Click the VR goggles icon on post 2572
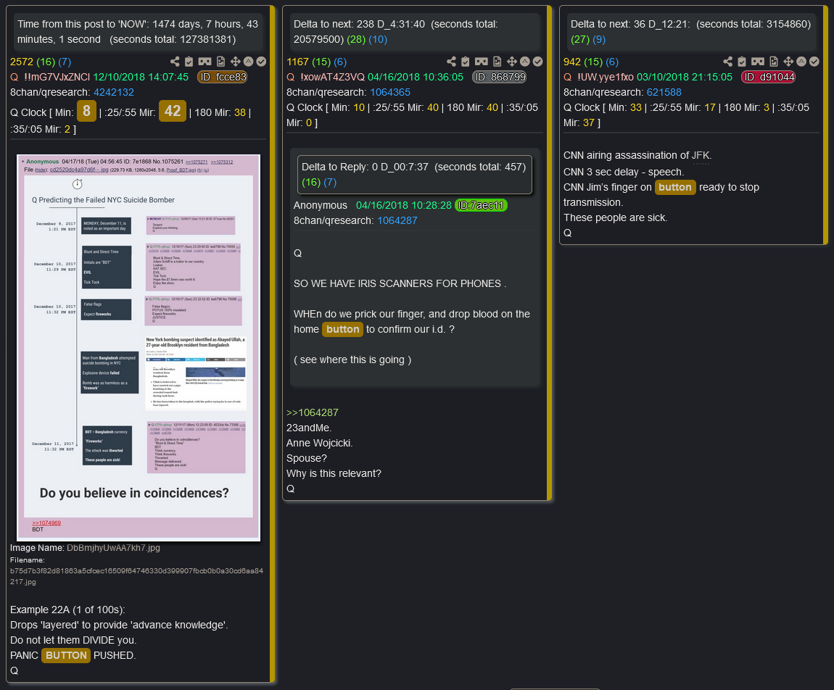The height and width of the screenshot is (690, 834). pos(205,62)
